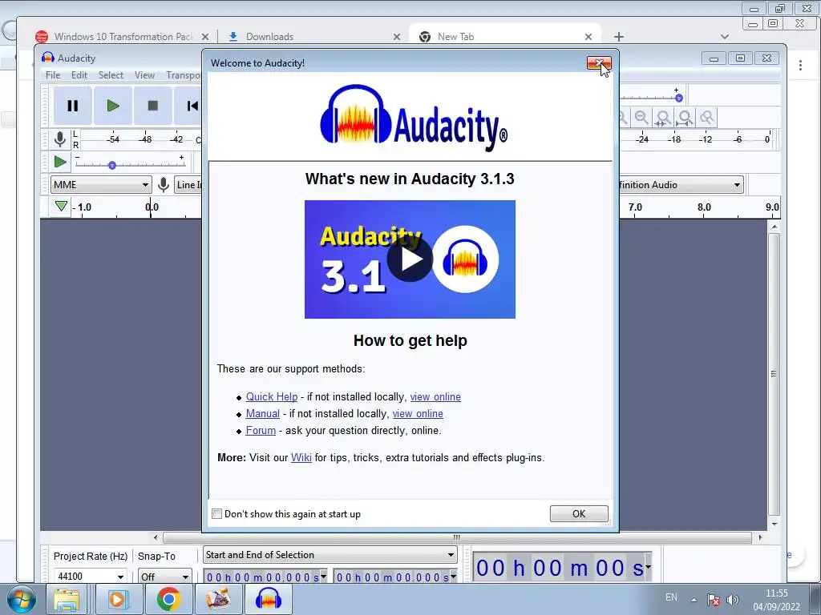
Task: Click the Audacity taskbar icon
Action: tap(269, 599)
